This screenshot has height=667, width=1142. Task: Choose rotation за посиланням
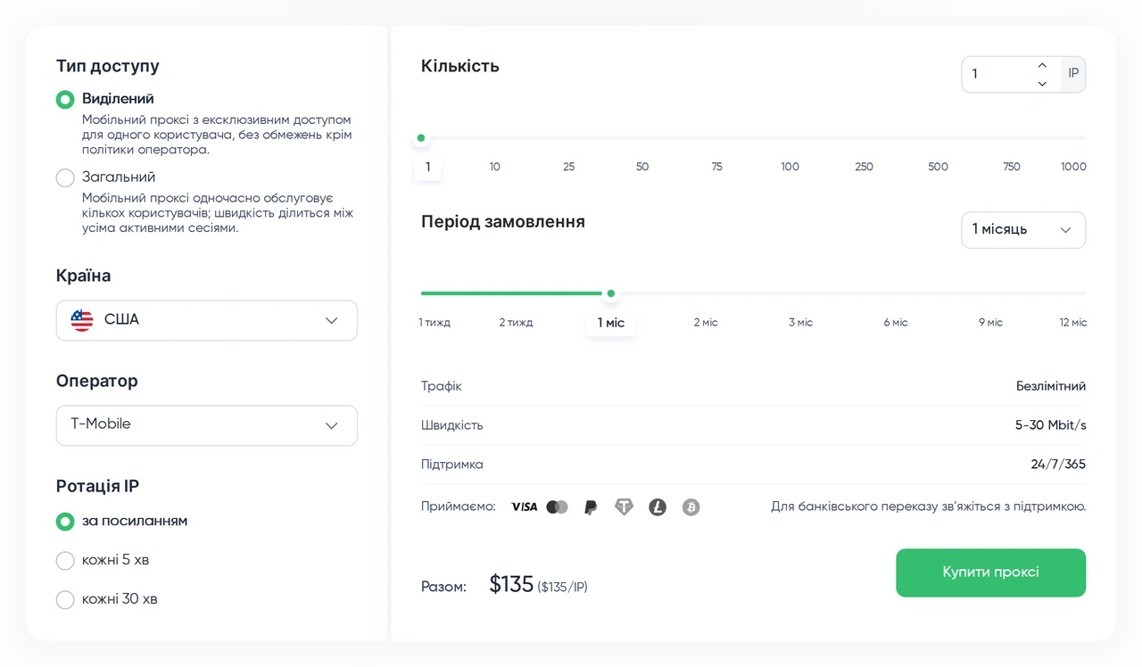point(65,521)
